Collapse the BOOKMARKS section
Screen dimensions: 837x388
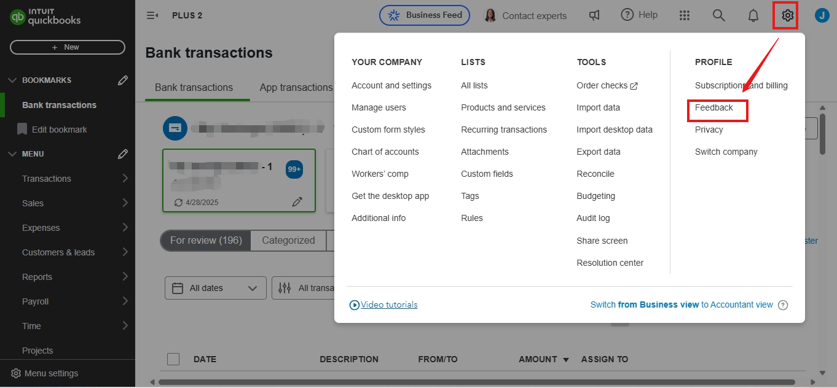(12, 80)
